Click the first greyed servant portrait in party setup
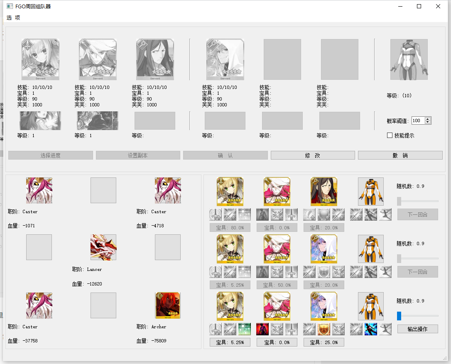The image size is (451, 364). (40, 59)
